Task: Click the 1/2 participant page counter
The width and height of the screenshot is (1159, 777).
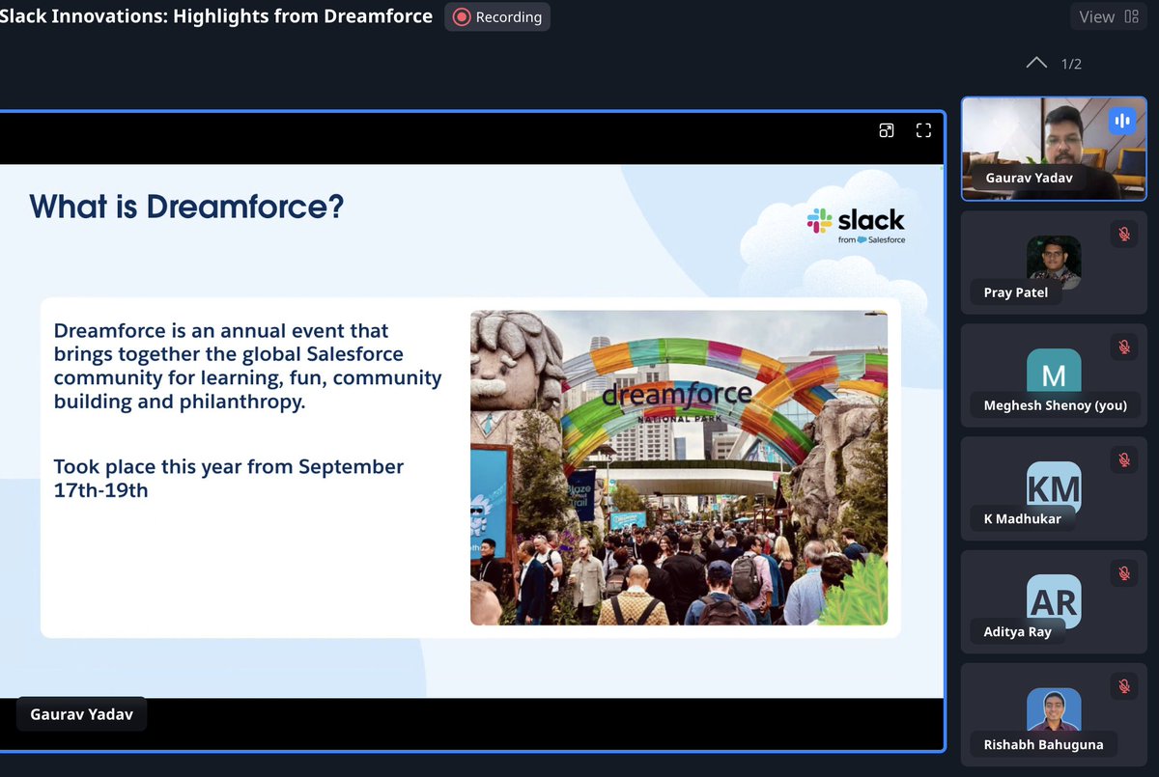Action: [x=1071, y=64]
